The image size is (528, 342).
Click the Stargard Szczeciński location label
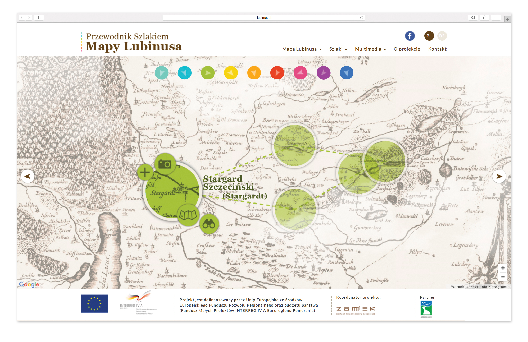(x=228, y=183)
